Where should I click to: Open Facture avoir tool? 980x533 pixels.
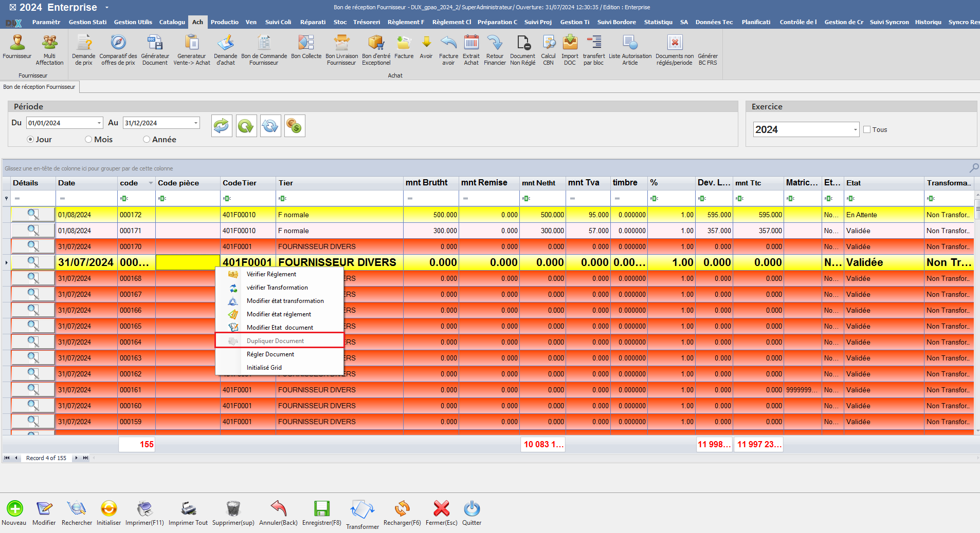(448, 49)
